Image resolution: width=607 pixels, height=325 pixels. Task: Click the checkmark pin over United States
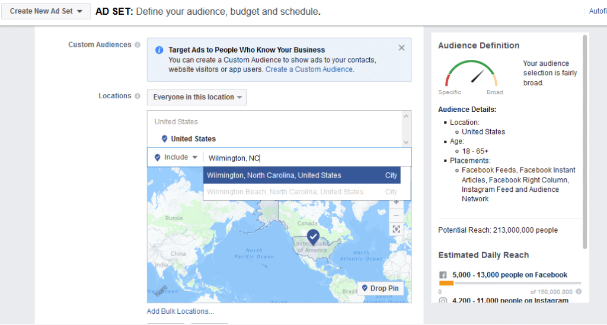point(313,237)
